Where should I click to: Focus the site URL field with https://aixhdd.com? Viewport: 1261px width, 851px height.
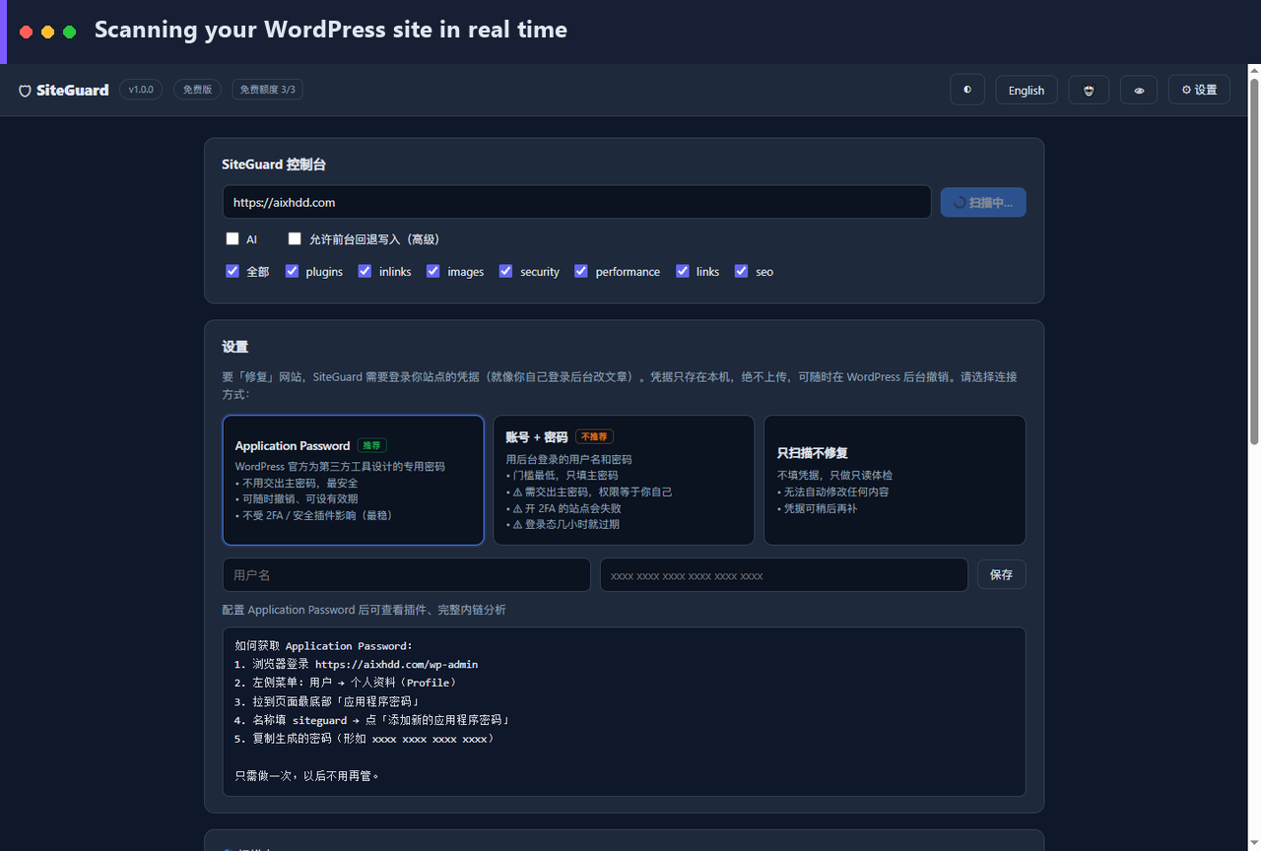click(576, 202)
